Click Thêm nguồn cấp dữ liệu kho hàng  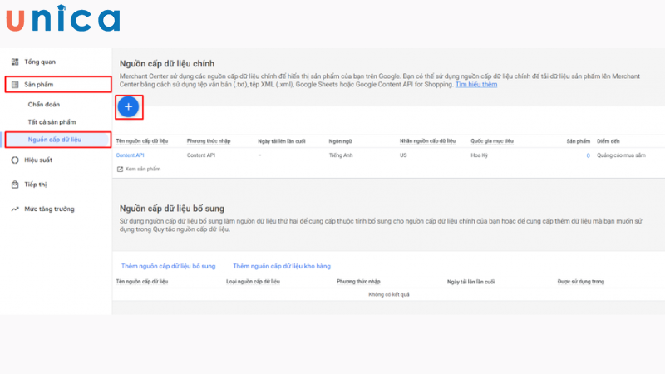coord(281,266)
